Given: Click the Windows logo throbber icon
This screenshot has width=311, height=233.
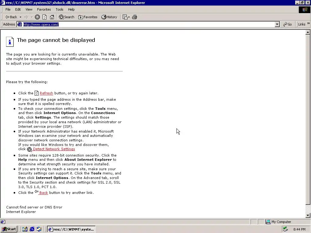Looking at the screenshot, I should click(304, 10).
